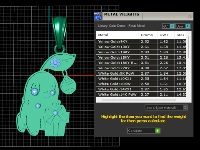Select the Yellow Gold:18KY R... row
The image size is (200, 150).
click(x=141, y=62)
